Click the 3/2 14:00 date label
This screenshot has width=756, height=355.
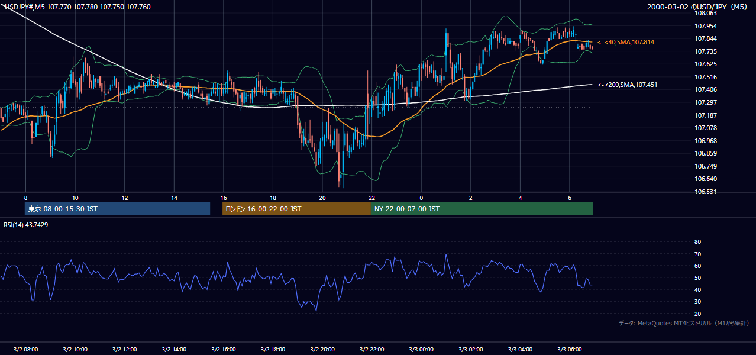[x=174, y=349]
